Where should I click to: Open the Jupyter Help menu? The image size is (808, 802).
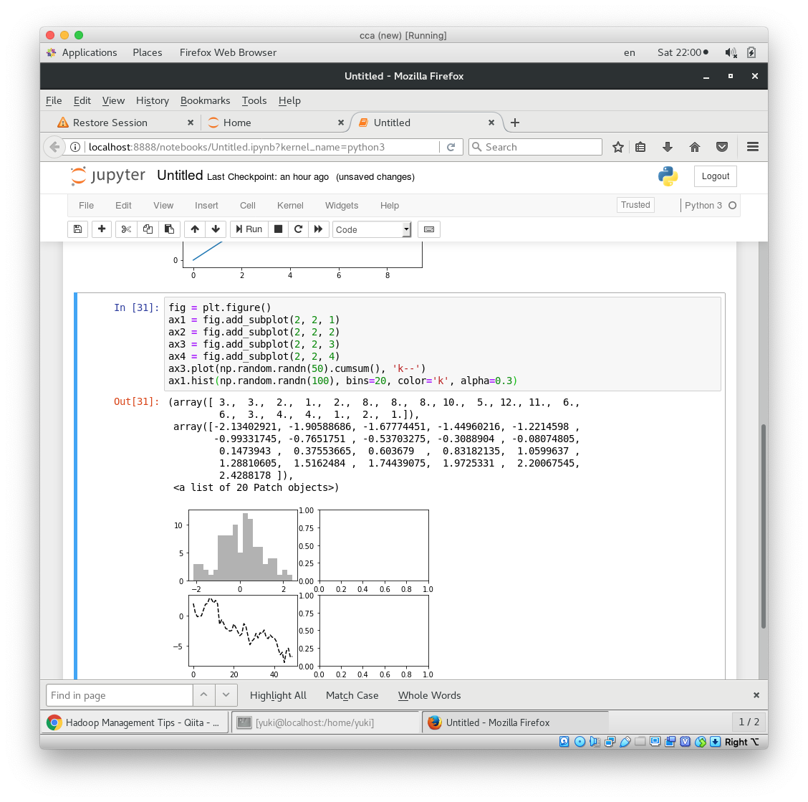[390, 205]
